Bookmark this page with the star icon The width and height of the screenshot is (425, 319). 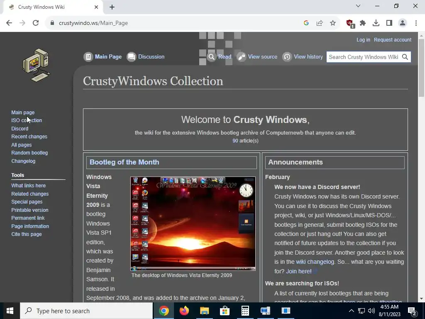[x=333, y=23]
